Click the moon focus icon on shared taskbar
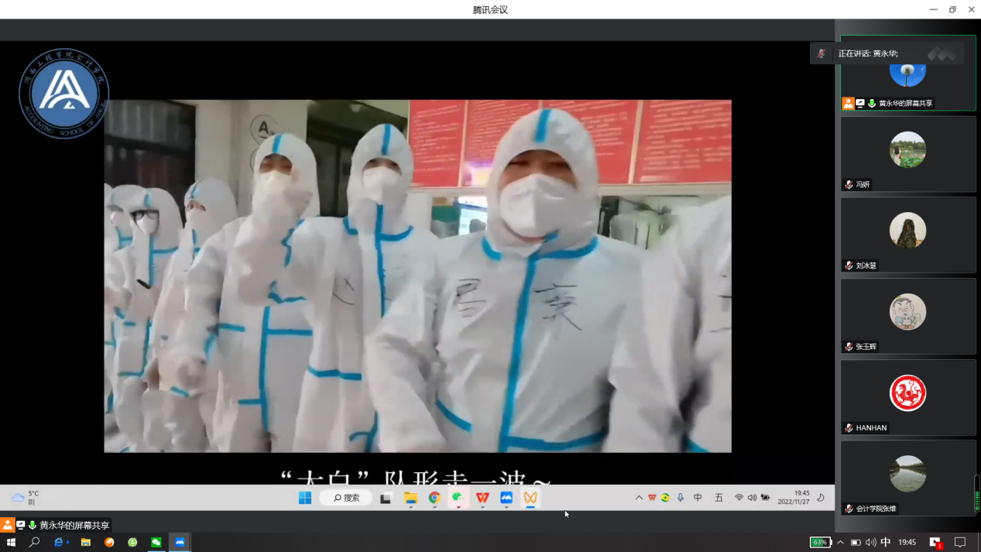This screenshot has height=552, width=981. tap(821, 498)
